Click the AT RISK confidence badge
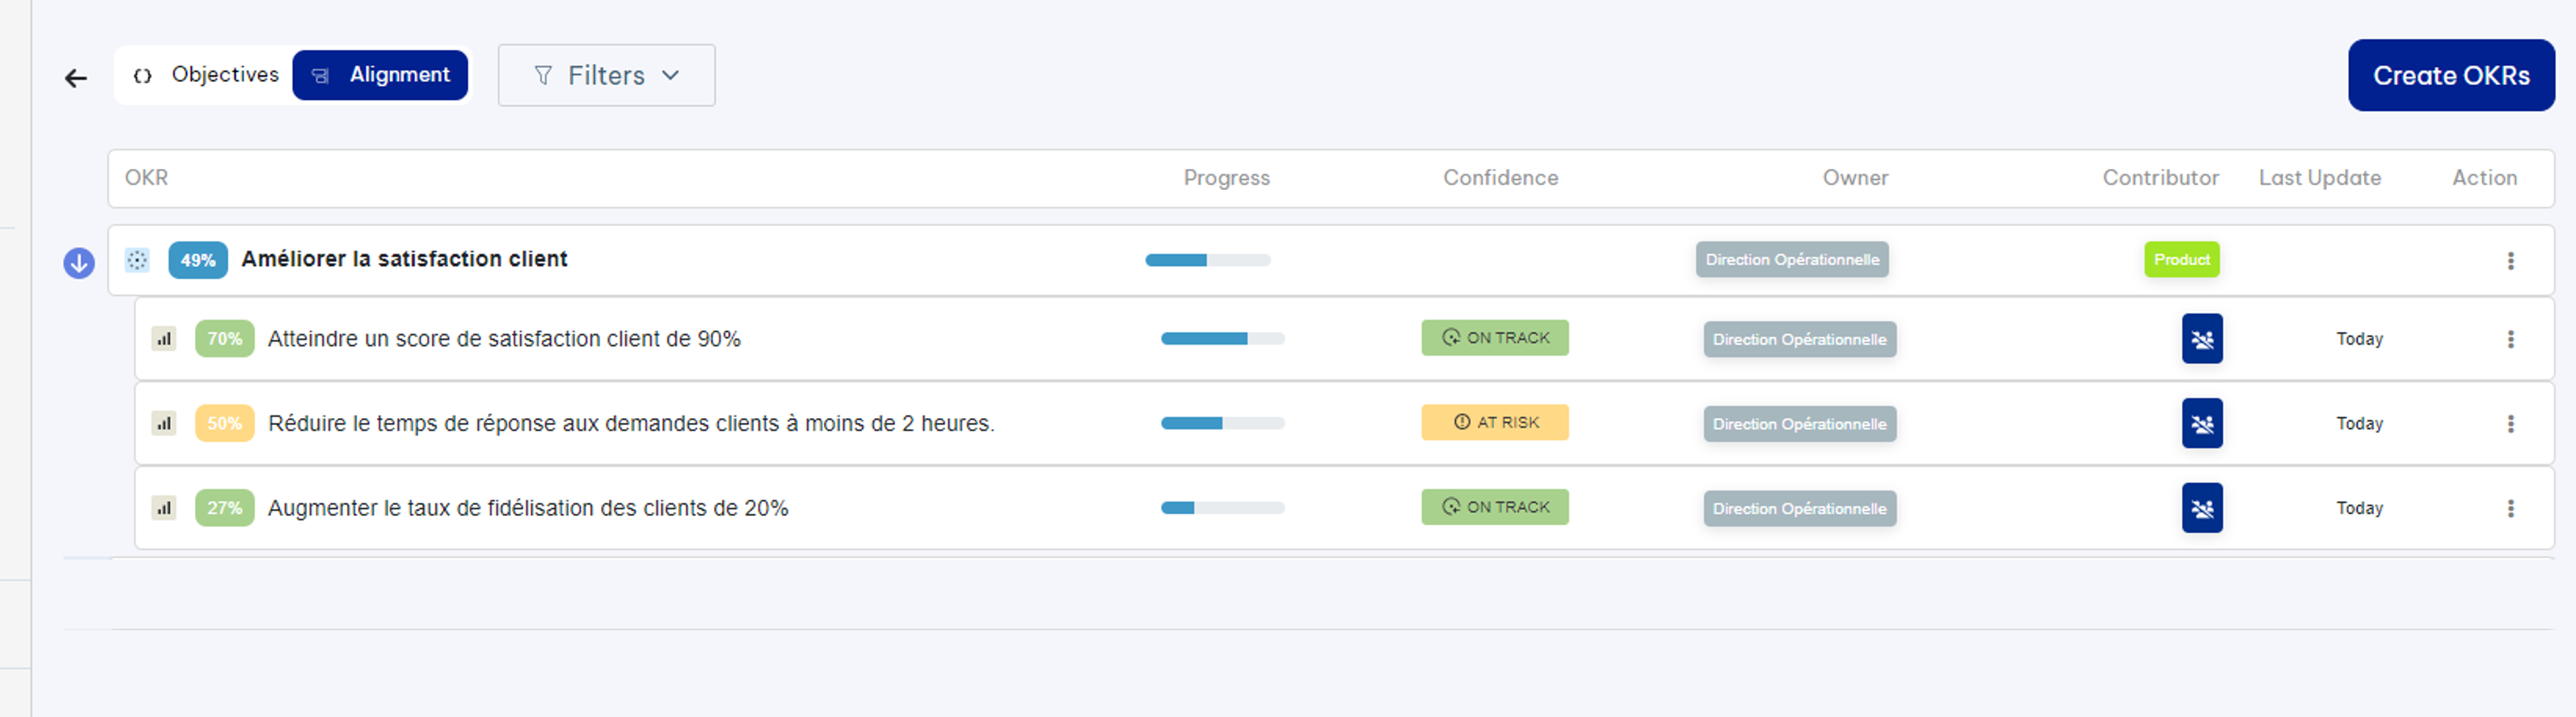The image size is (2576, 717). click(1494, 423)
